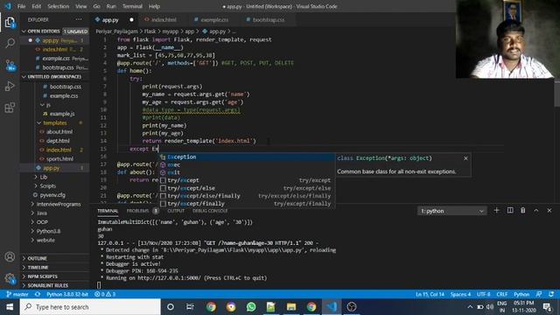Screen dimensions: 560x315
Task: Open Cortana circle on taskbar
Action: (171, 307)
